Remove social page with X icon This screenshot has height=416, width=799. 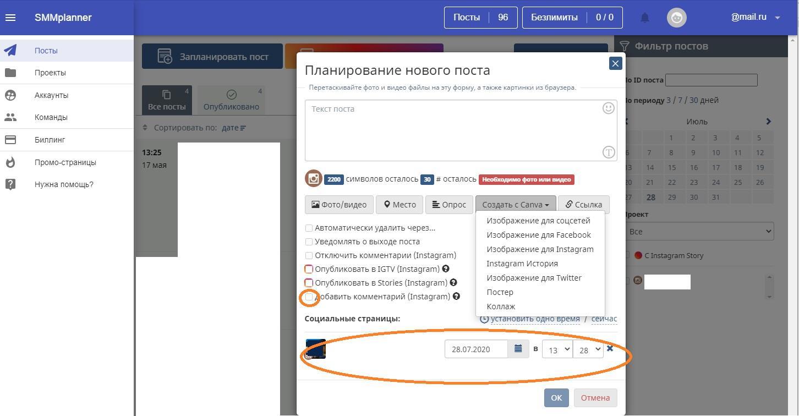[x=610, y=348]
